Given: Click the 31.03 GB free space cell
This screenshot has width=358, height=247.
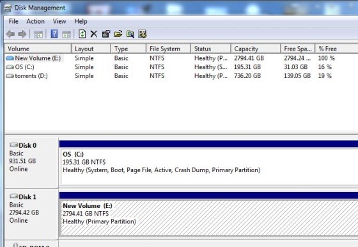Looking at the screenshot, I should click(x=295, y=67).
